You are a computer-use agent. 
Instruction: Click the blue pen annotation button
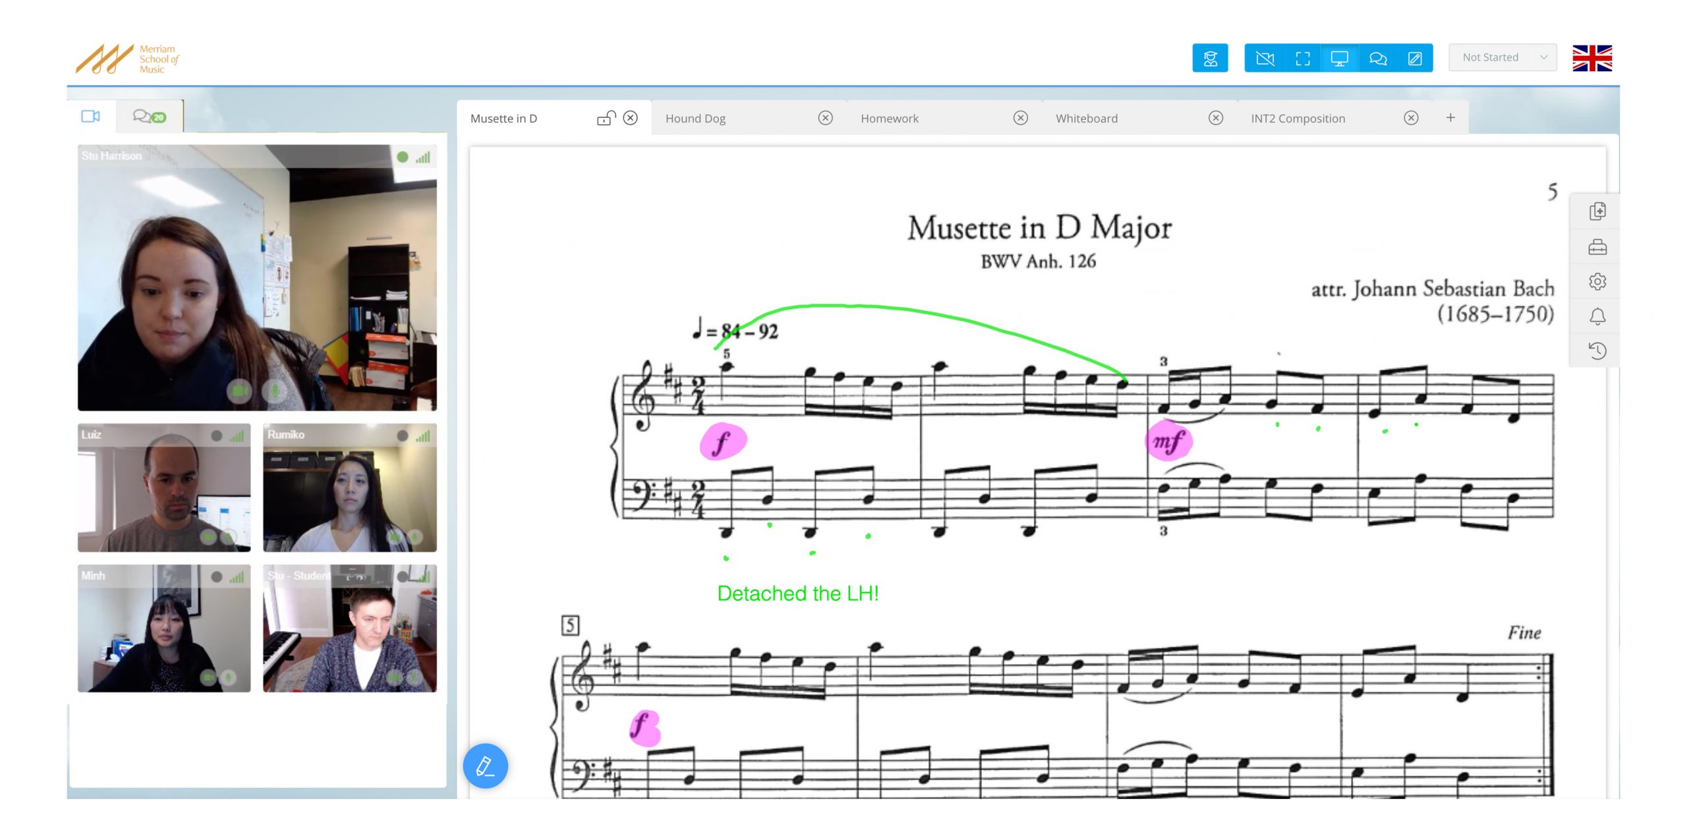click(x=485, y=766)
